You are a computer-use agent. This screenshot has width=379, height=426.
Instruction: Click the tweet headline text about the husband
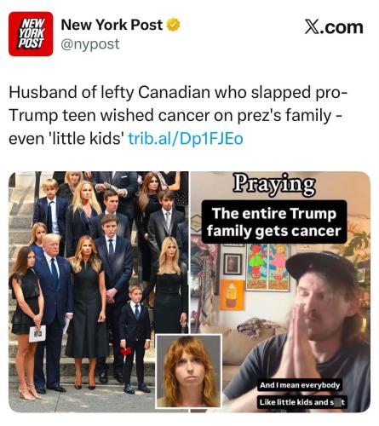click(178, 115)
